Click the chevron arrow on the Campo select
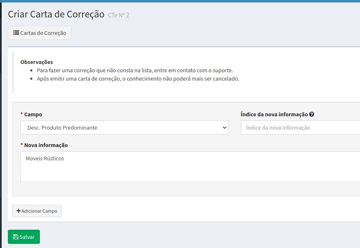The width and height of the screenshot is (360, 248). coord(224,128)
